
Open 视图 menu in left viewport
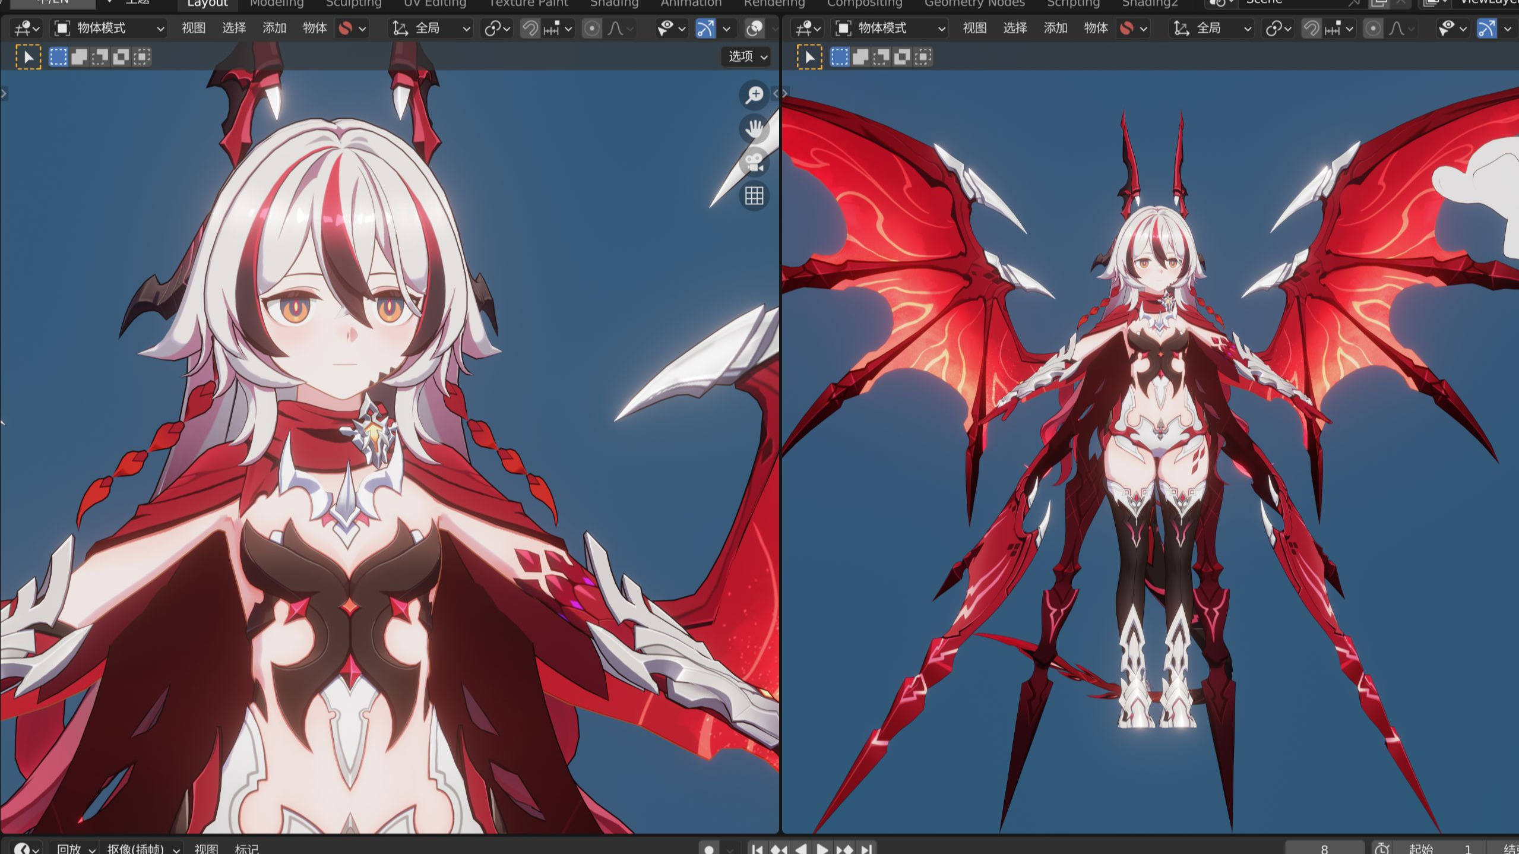tap(193, 28)
